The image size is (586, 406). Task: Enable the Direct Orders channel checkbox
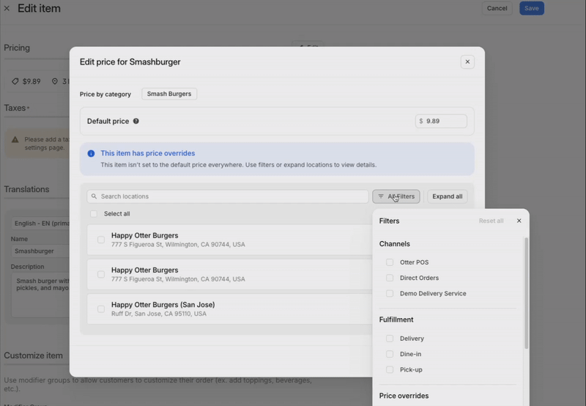[x=390, y=278]
